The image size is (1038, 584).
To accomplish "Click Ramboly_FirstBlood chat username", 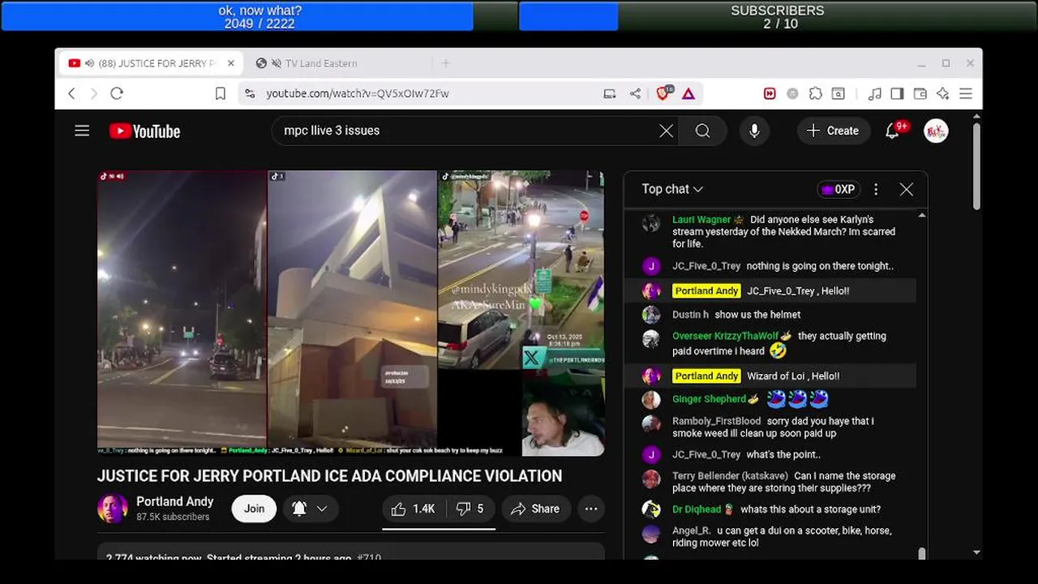I will tap(716, 421).
